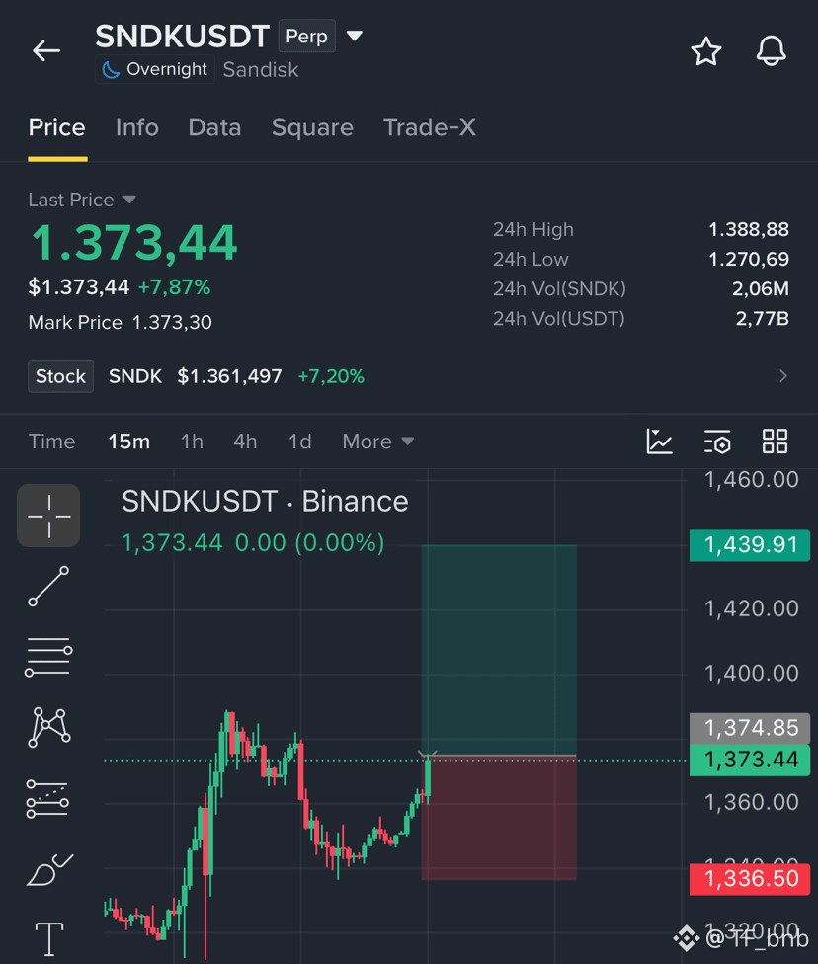
Task: Tap the large 1.373,44 last price
Action: pyautogui.click(x=133, y=243)
